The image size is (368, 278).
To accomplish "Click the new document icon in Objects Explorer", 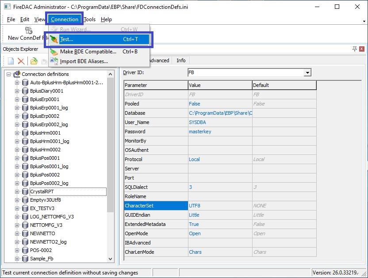I will pos(11,61).
